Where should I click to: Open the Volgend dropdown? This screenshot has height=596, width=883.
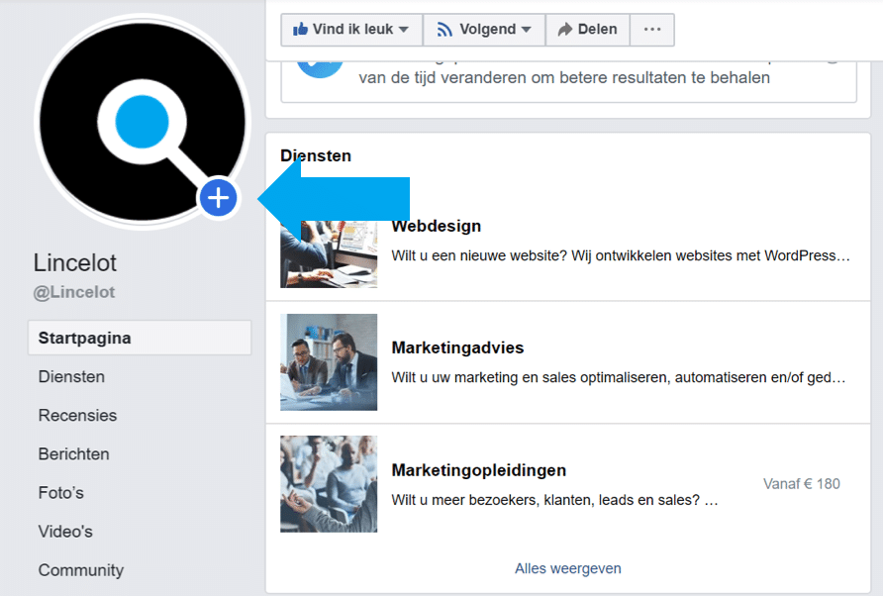pyautogui.click(x=484, y=30)
